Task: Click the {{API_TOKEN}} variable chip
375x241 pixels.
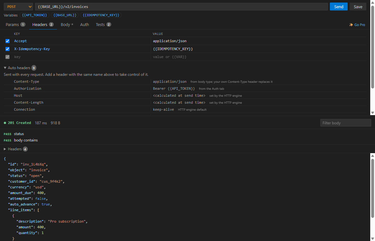Action: (x=34, y=15)
